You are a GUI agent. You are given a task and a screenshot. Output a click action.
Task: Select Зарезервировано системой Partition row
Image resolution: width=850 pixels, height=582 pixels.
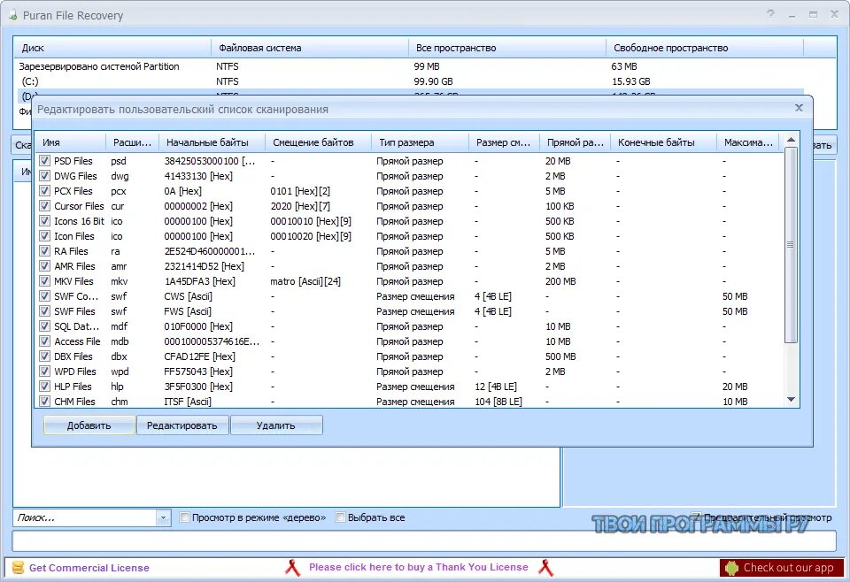tap(409, 66)
